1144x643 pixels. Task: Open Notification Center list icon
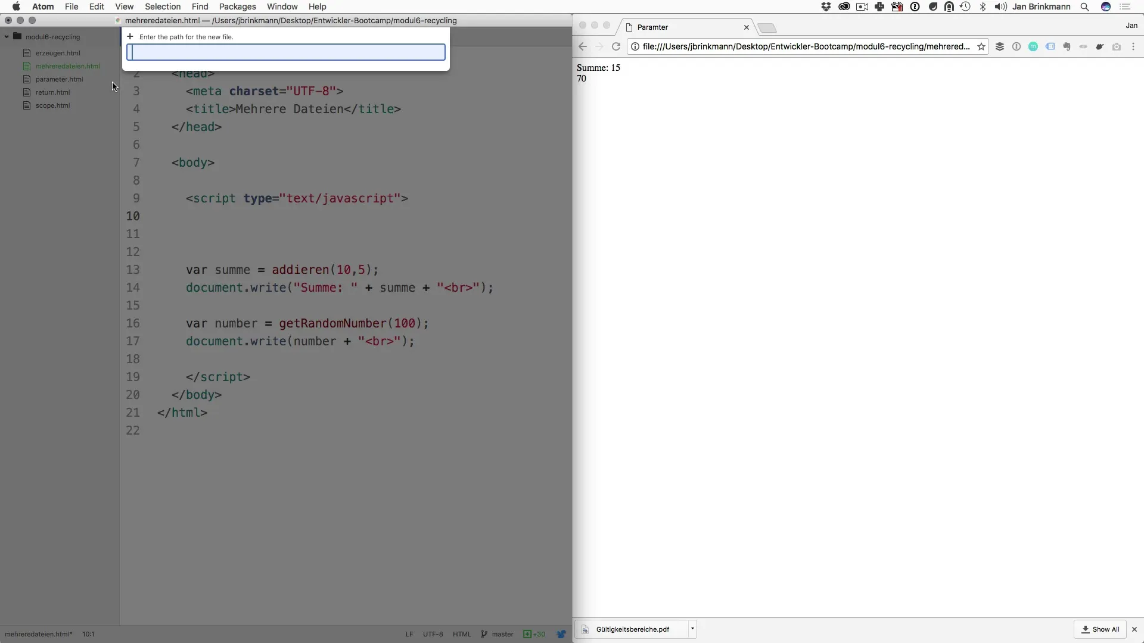coord(1126,7)
